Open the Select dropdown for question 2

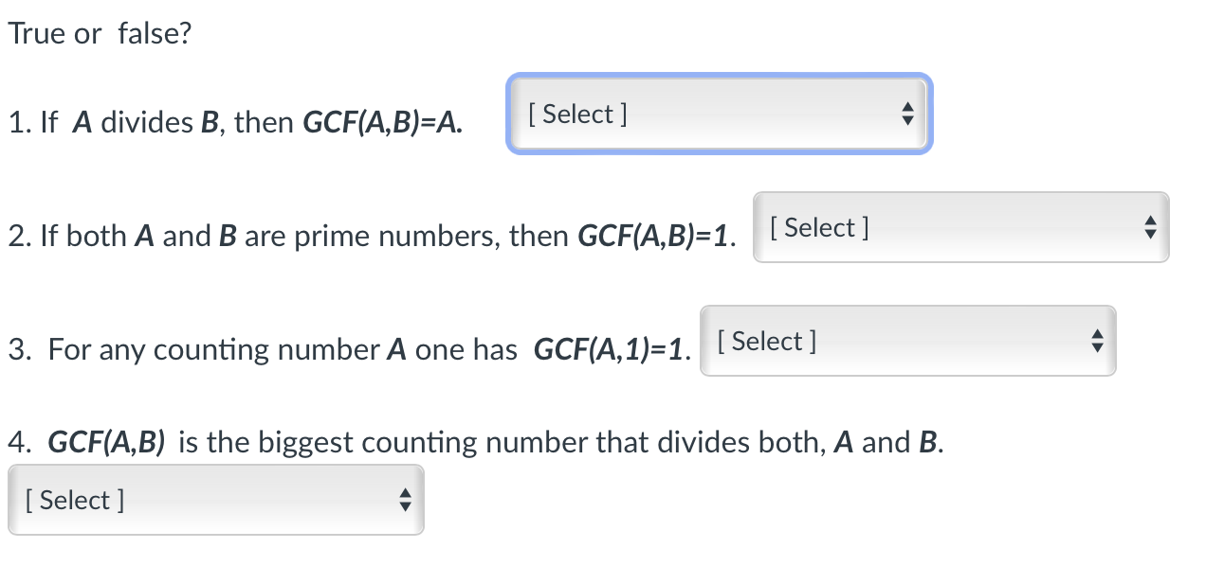[960, 227]
